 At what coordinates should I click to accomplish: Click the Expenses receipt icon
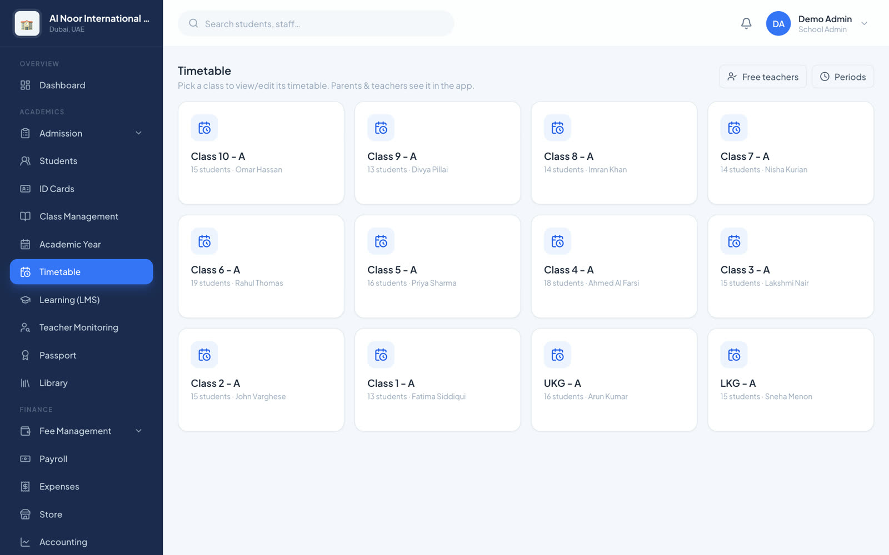coord(25,487)
